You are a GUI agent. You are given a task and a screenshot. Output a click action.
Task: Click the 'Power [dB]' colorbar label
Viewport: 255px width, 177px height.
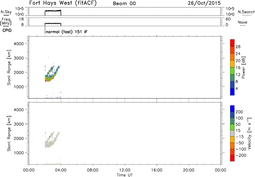(x=244, y=67)
